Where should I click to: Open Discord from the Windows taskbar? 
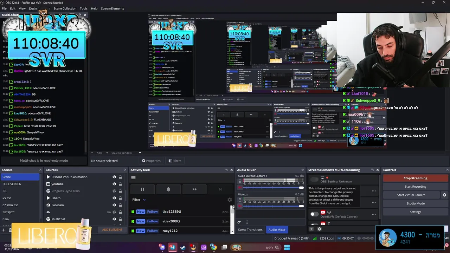click(162, 247)
